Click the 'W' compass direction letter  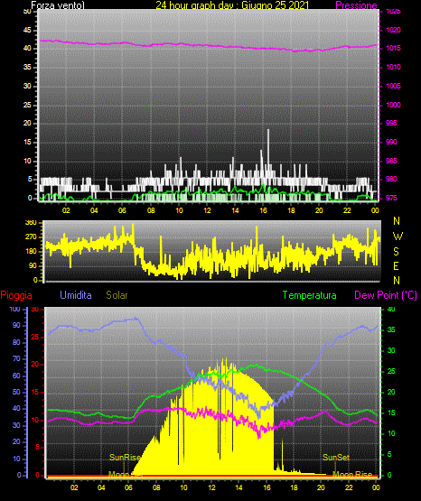398,237
